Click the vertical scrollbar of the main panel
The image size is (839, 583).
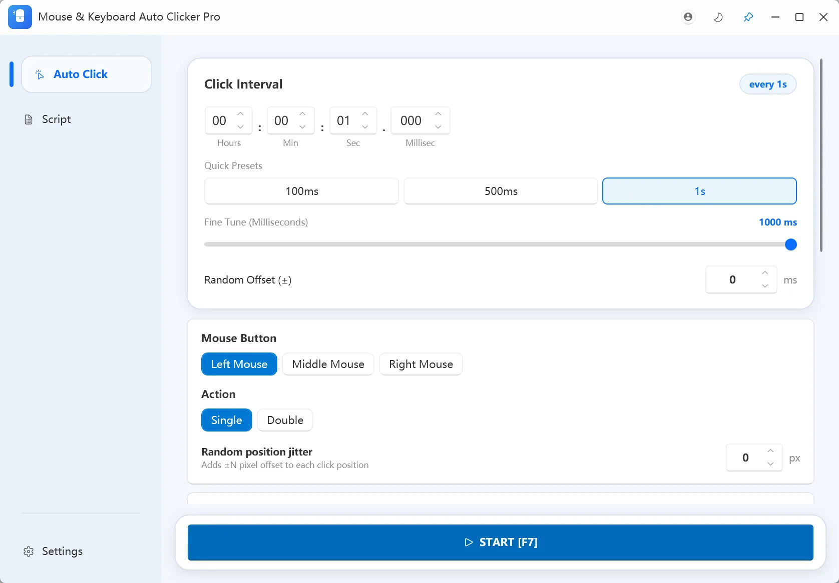(821, 155)
